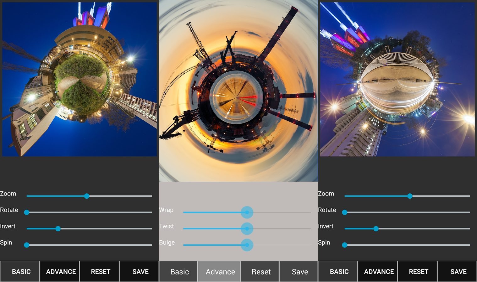Open BASIC tab in right panel
Screen dimensions: 477x282
point(338,271)
